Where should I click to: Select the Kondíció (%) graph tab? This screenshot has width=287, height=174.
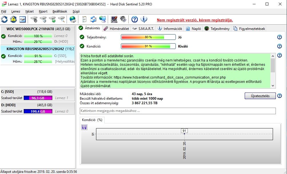point(92,120)
